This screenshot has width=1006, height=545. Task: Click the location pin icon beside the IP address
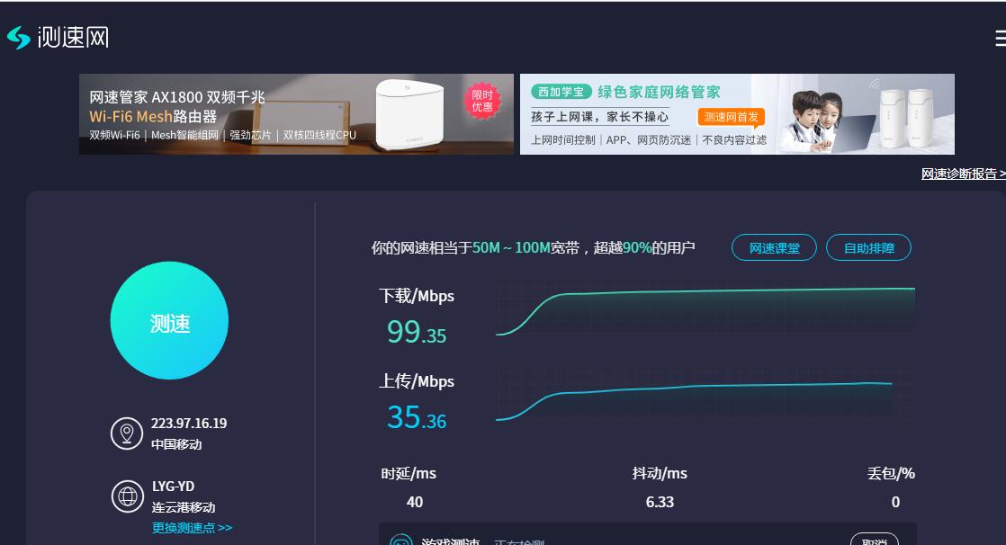tap(129, 433)
